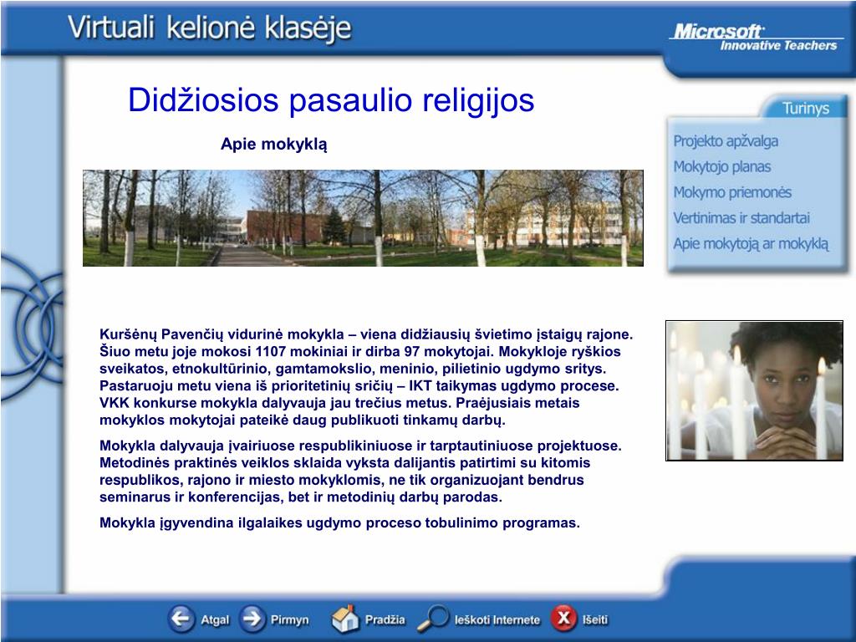Click sentence Mokykla įgyvendina ilgalaikes ugdymo

point(339,523)
